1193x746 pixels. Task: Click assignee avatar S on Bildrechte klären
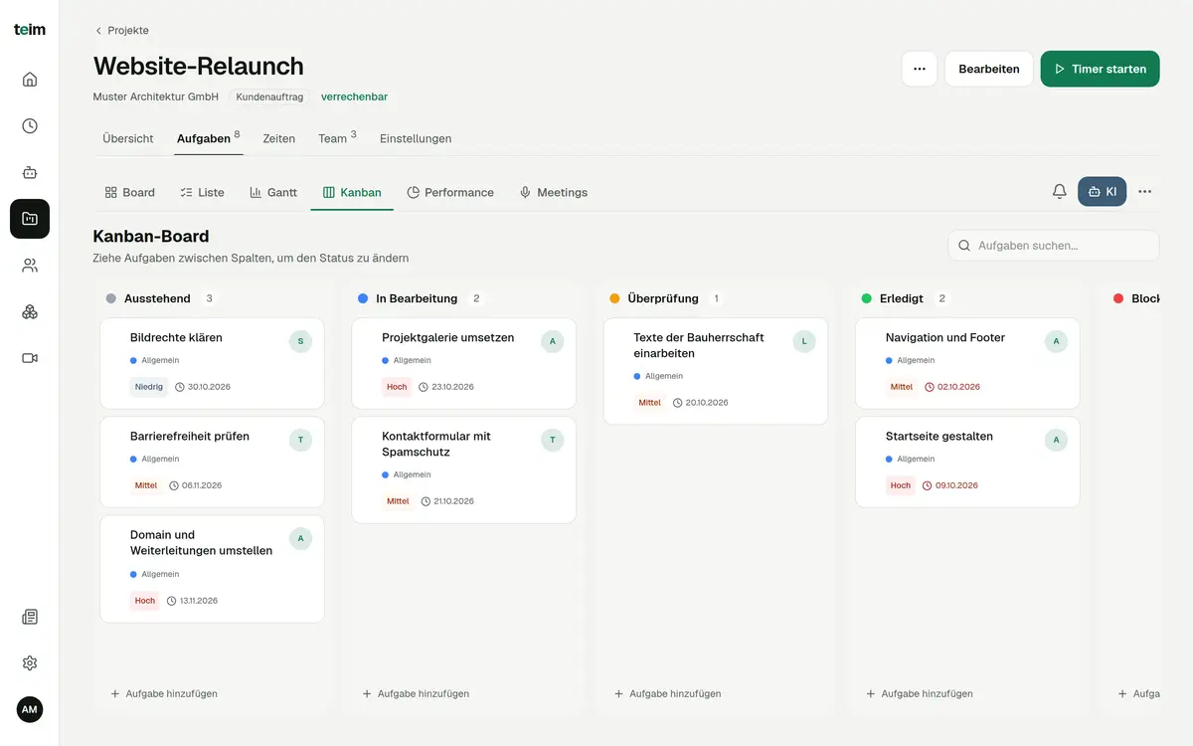[300, 341]
